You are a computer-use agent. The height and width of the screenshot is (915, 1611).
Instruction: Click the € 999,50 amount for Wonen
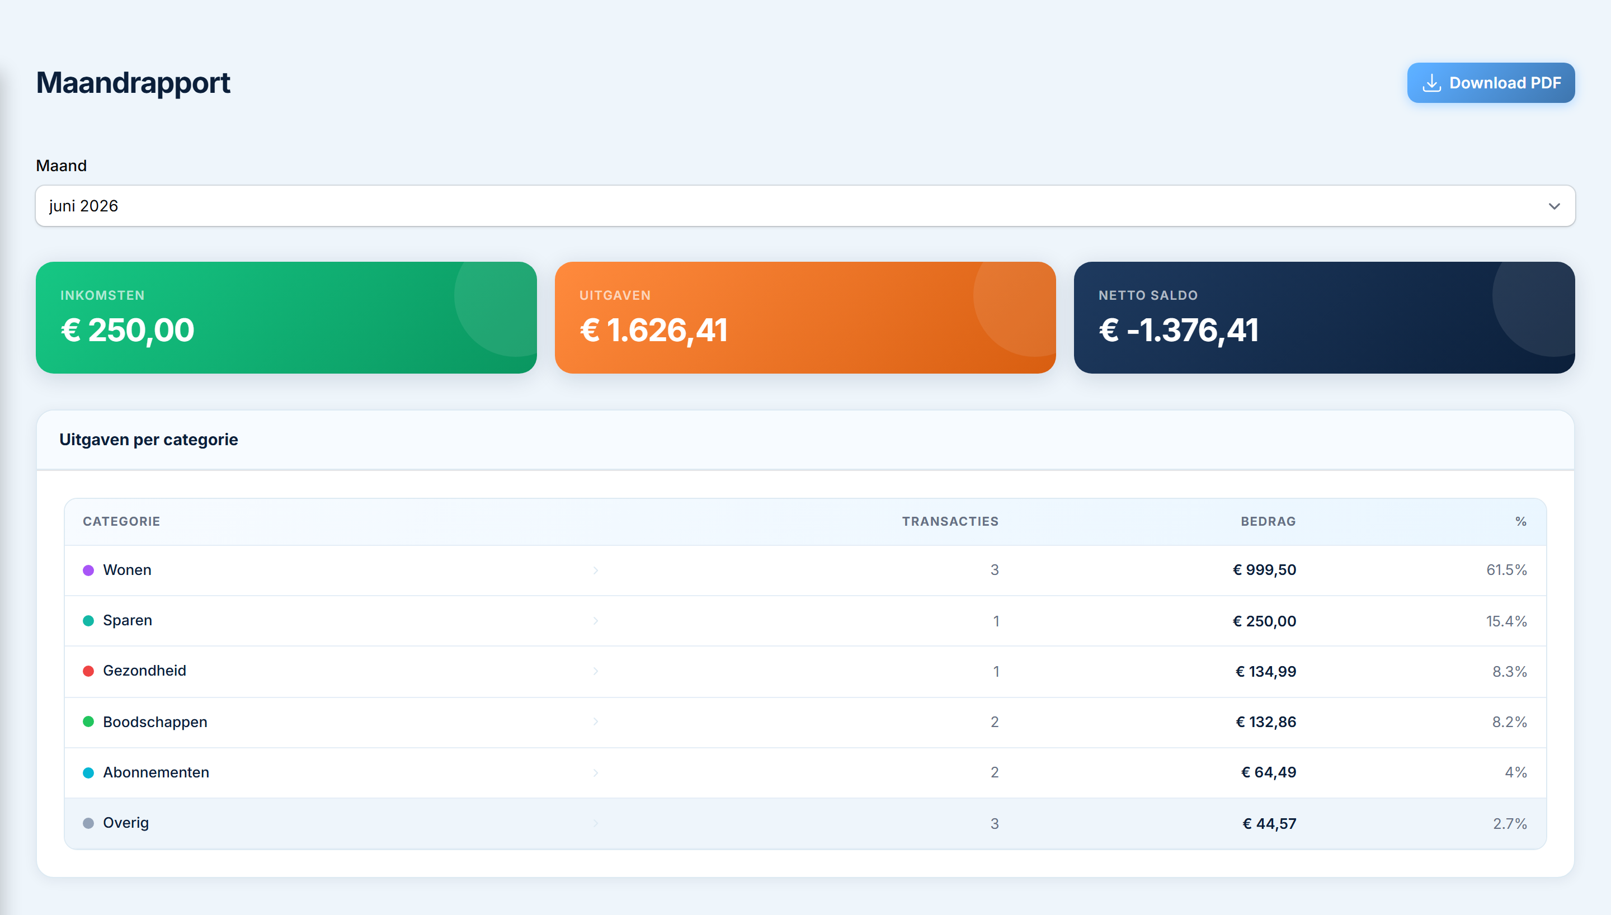[x=1264, y=570]
